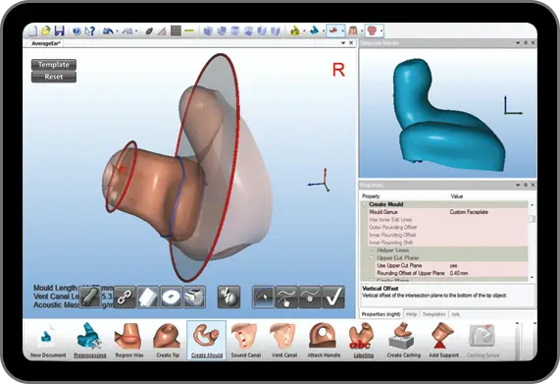Open the Preprocessing workflow step
Viewport: 560px width, 384px height.
pos(89,340)
